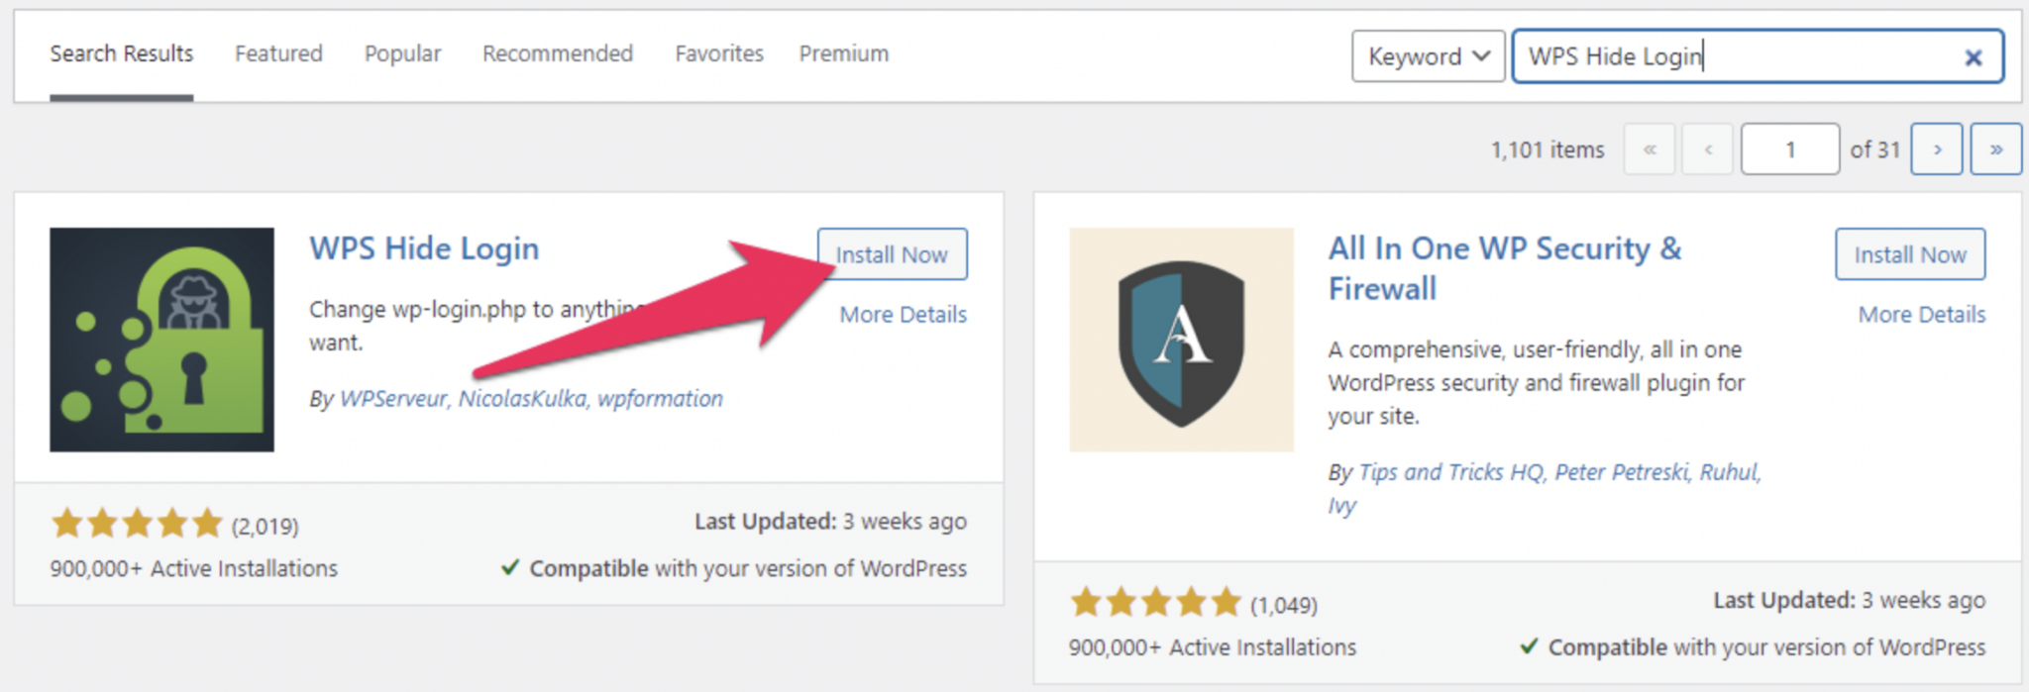
Task: Go to the next results page
Action: click(x=1937, y=149)
